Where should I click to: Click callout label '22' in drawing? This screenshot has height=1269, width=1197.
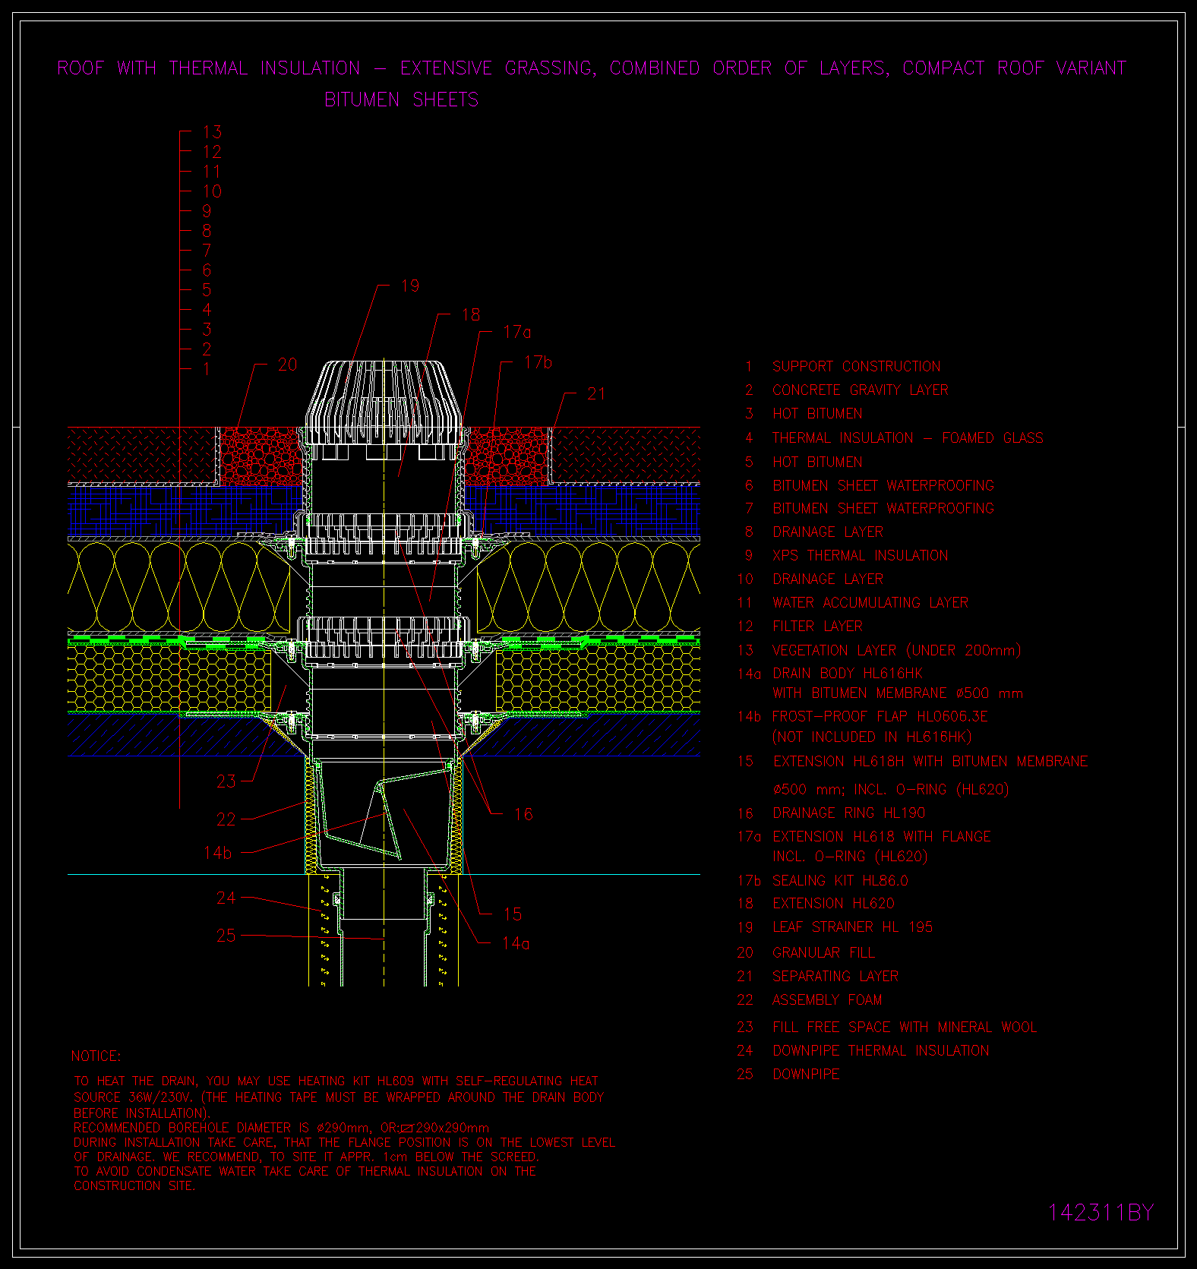226,819
